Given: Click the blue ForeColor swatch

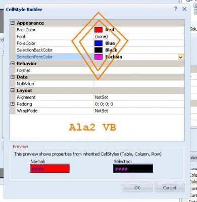Looking at the screenshot, I should 98,43.
